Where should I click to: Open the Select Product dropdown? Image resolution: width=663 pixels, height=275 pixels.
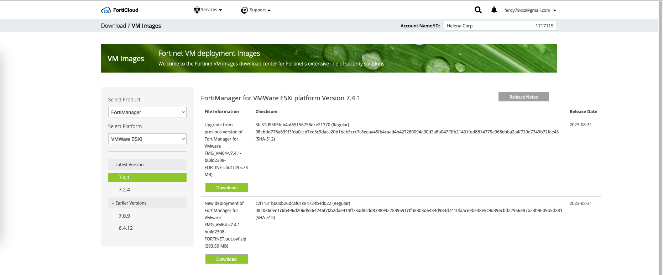[x=147, y=112]
